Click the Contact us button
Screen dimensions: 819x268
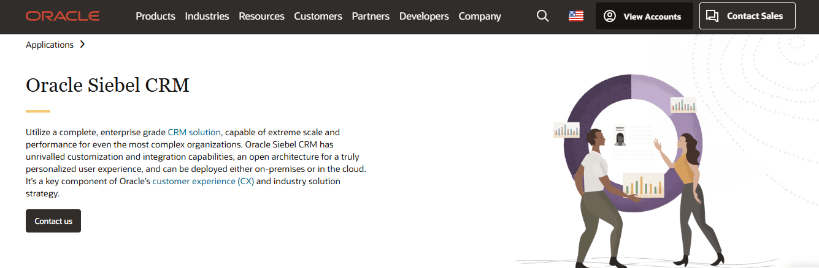[53, 221]
